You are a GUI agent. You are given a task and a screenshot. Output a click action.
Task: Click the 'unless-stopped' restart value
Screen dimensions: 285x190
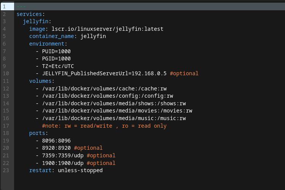[x=80, y=170]
